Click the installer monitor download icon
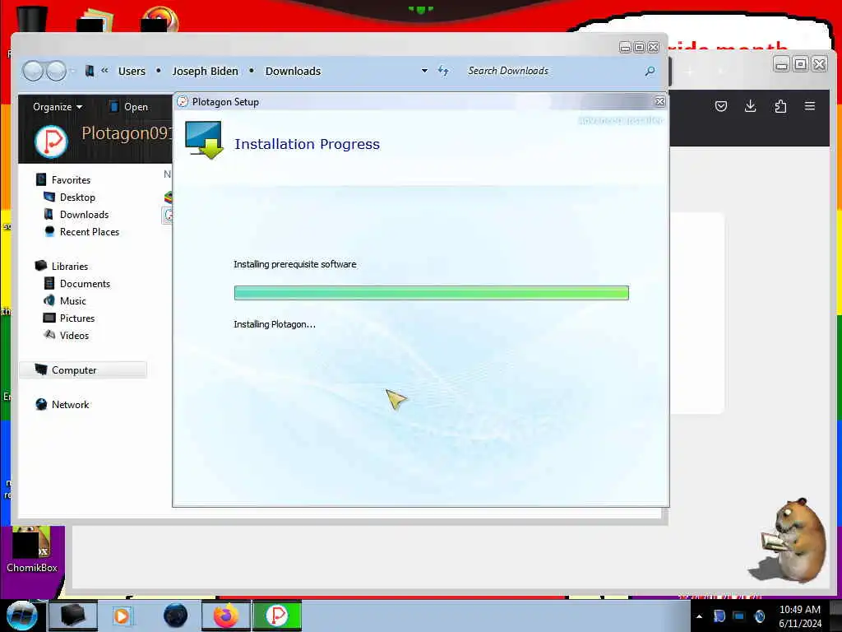 204,140
